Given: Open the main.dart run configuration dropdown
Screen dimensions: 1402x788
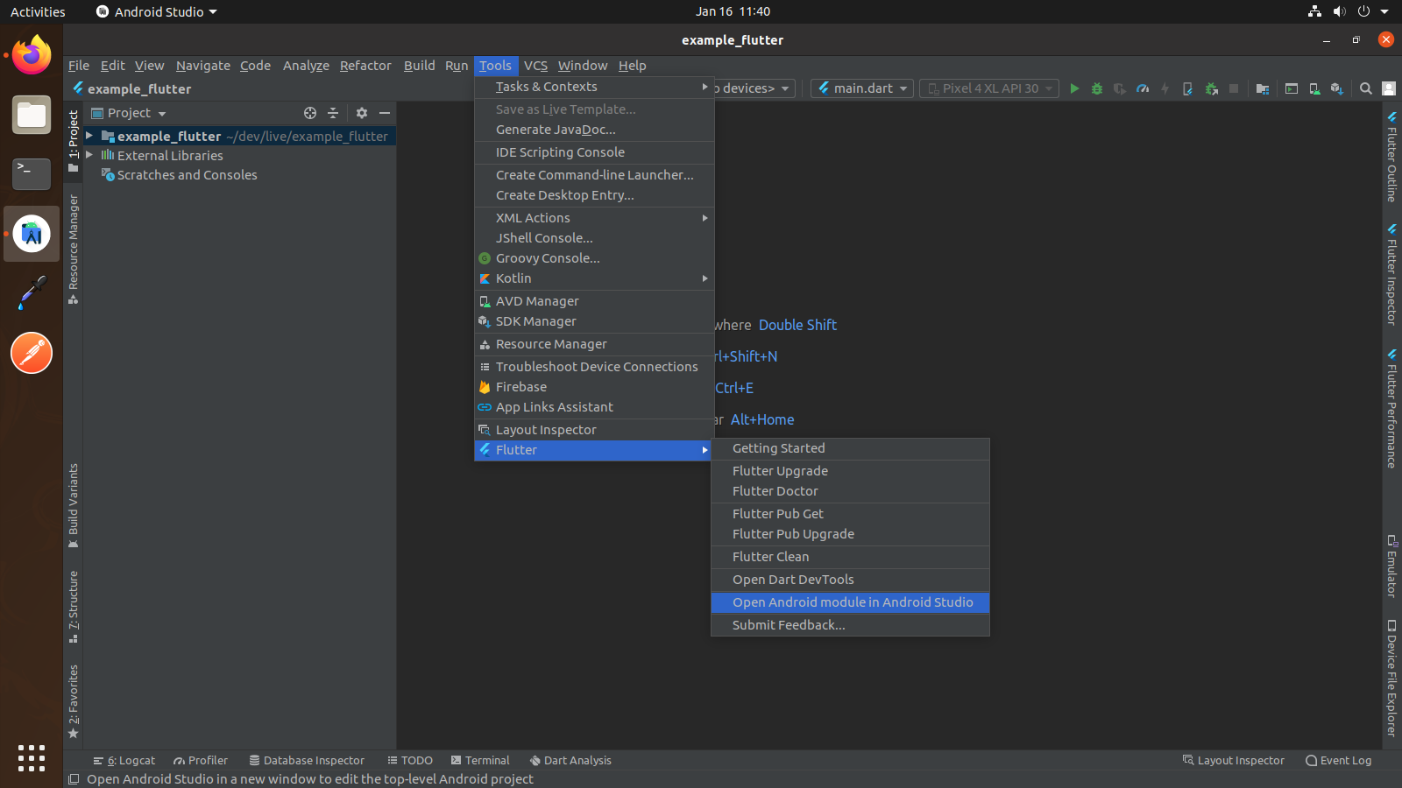Looking at the screenshot, I should [862, 88].
